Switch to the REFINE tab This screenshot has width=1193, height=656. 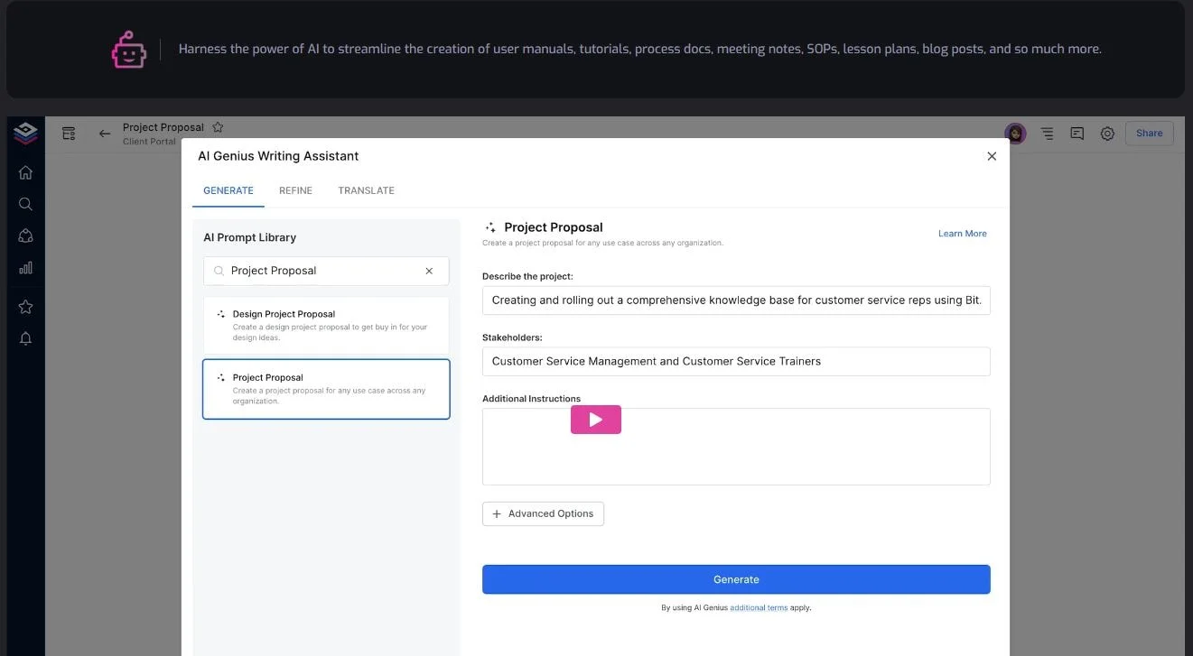click(295, 190)
